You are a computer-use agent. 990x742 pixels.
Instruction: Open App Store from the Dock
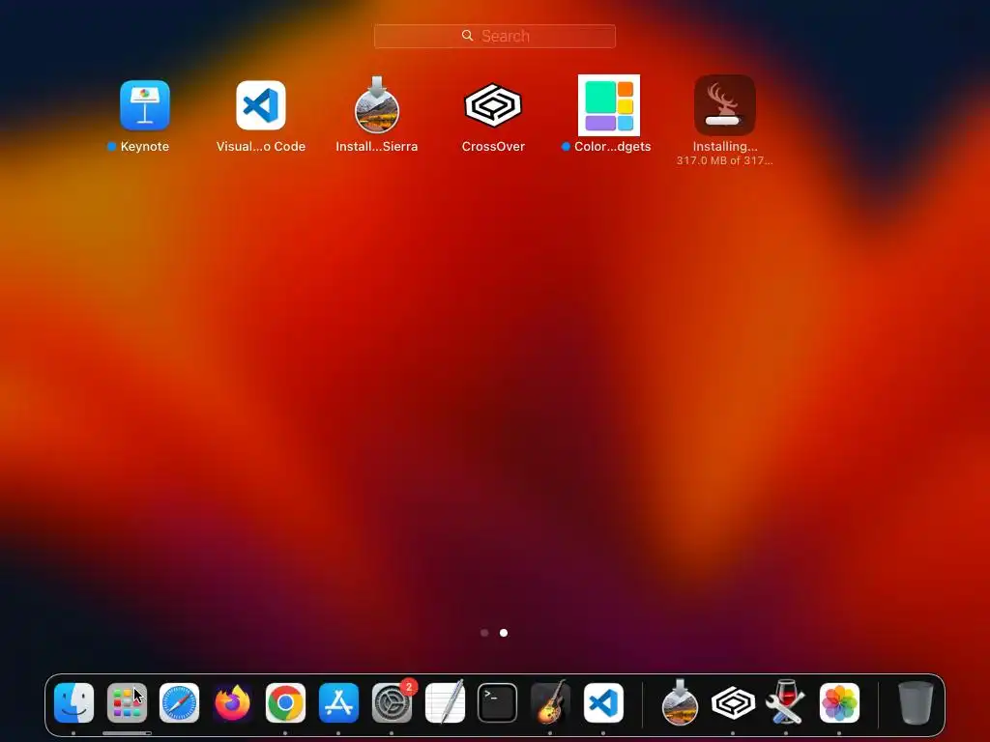[x=338, y=703]
